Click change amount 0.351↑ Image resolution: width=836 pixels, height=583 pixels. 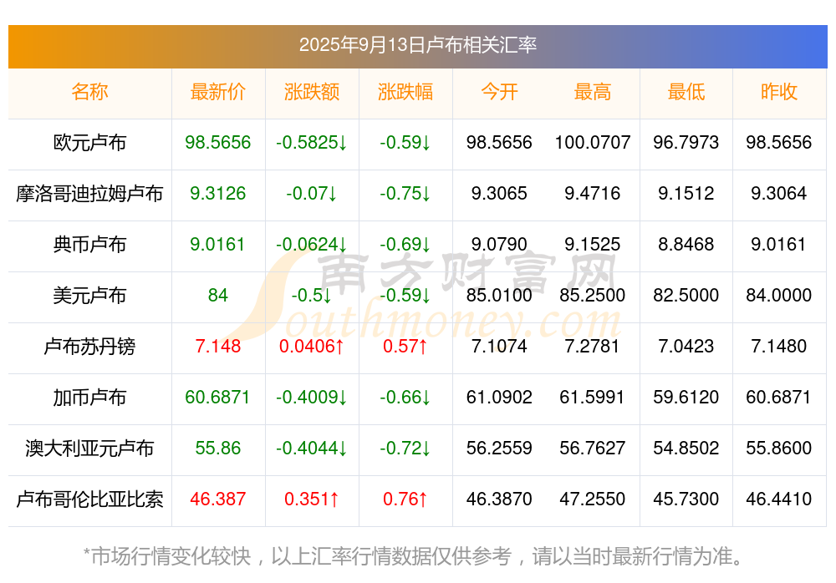[x=311, y=499]
